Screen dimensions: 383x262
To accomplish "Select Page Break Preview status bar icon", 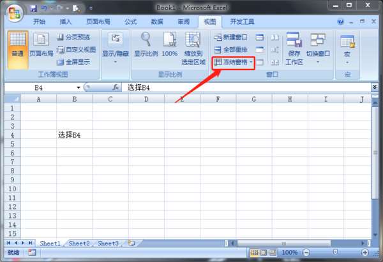I will click(x=273, y=252).
